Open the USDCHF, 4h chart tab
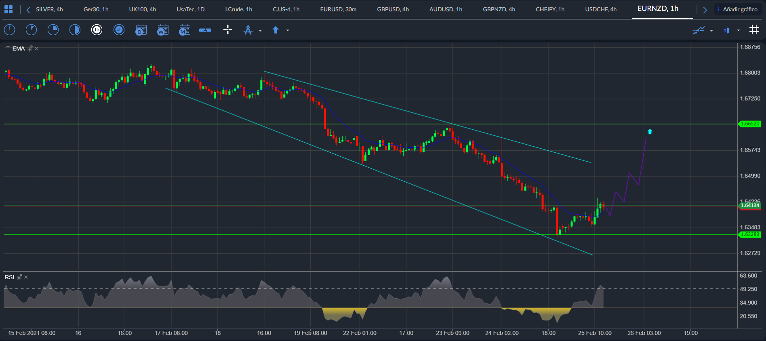Image resolution: width=766 pixels, height=341 pixels. pos(601,9)
